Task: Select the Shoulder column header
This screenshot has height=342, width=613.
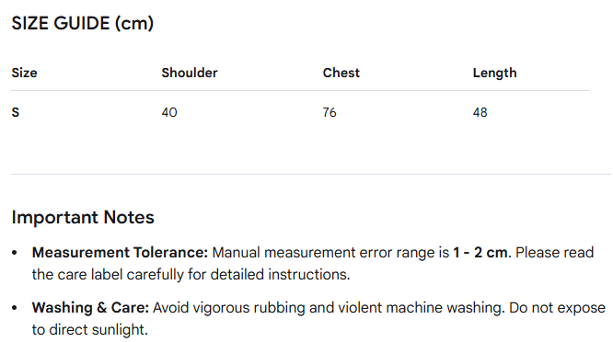Action: [x=190, y=73]
